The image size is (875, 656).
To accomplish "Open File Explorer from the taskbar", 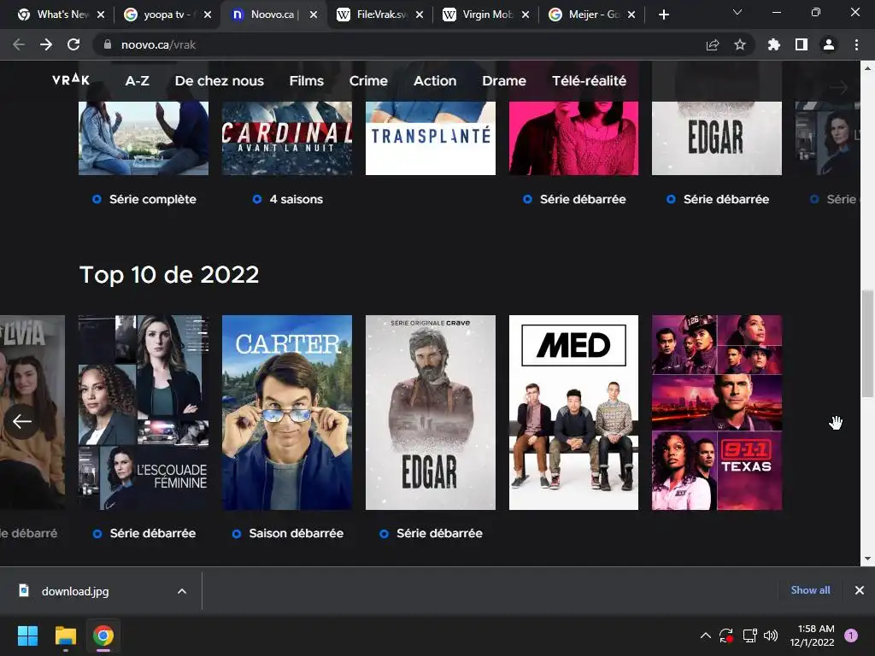I will coord(65,635).
